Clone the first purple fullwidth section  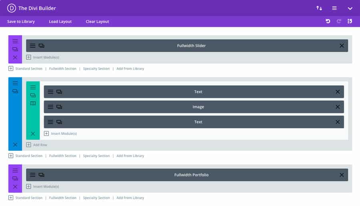pyautogui.click(x=15, y=49)
